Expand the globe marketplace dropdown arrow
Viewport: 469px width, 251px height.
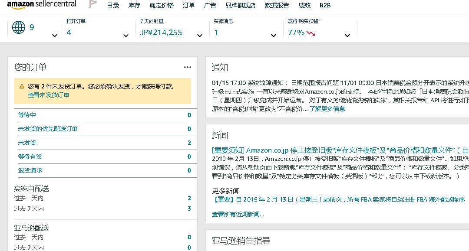point(54,36)
